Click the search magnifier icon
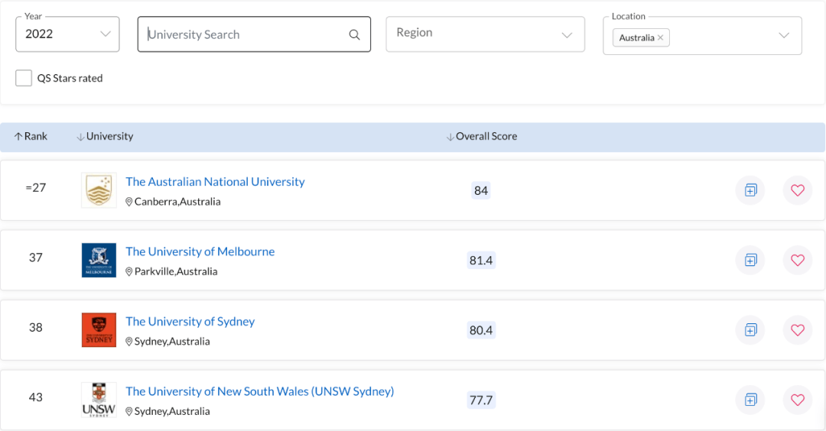Image resolution: width=826 pixels, height=431 pixels. 355,34
